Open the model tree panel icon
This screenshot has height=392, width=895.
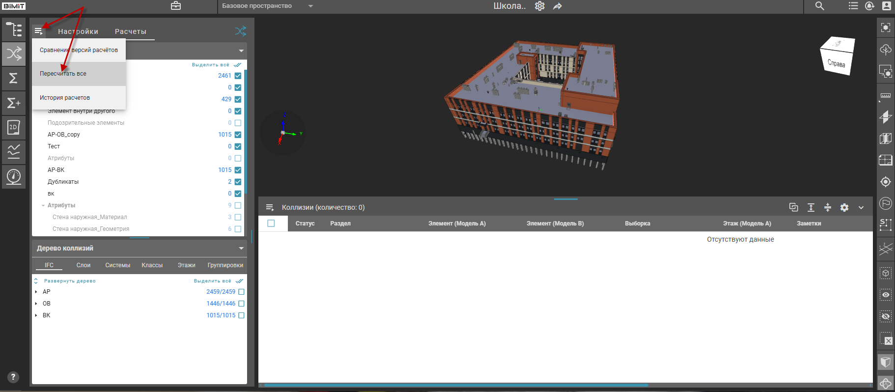point(14,29)
